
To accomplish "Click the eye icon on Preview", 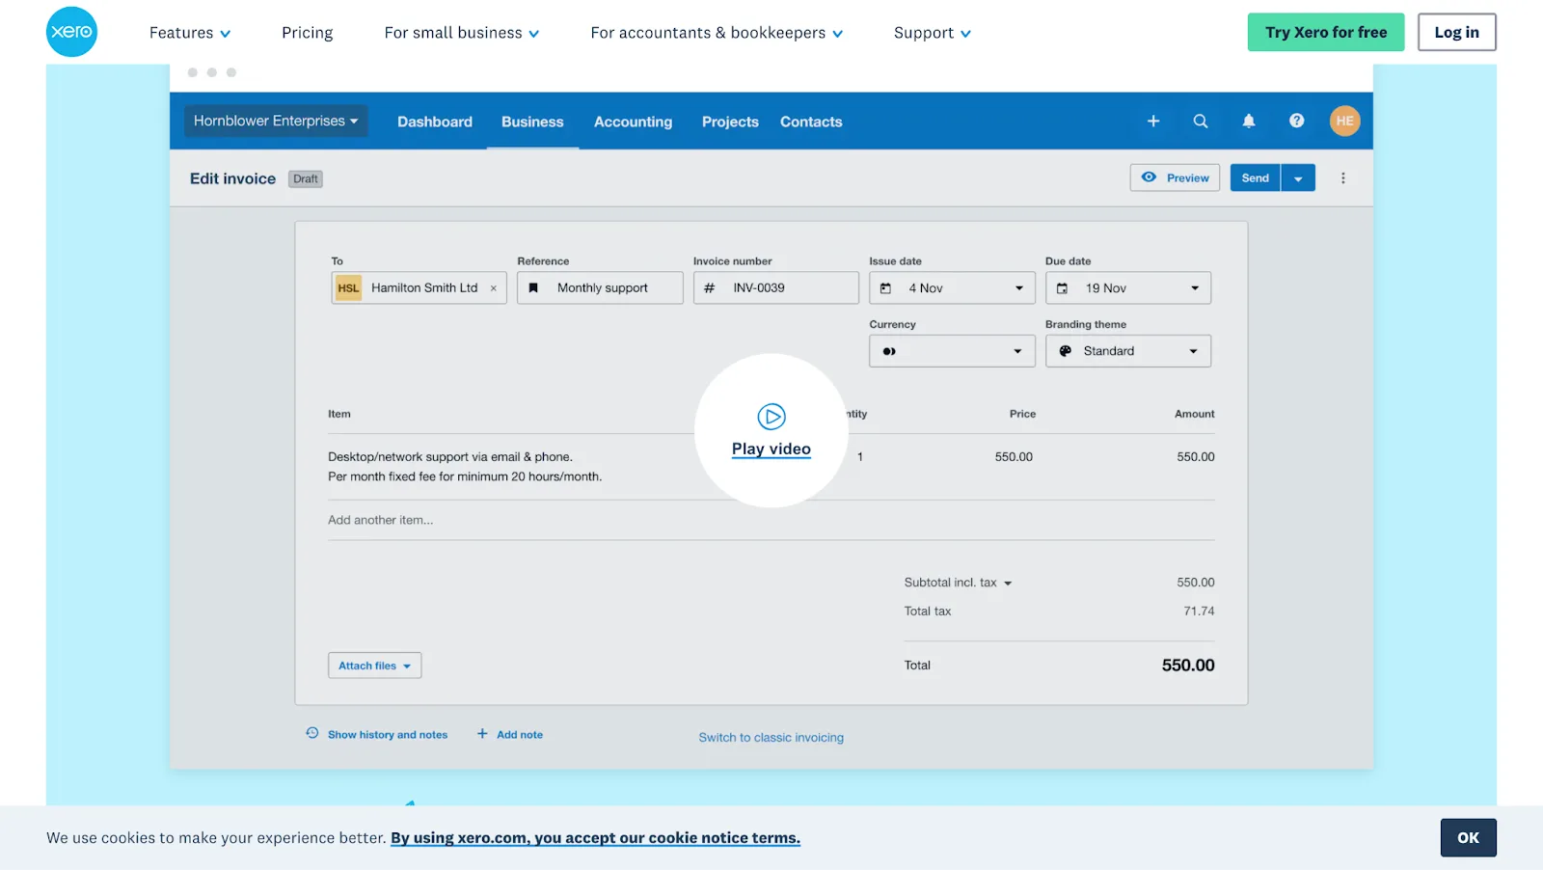I will pos(1149,177).
